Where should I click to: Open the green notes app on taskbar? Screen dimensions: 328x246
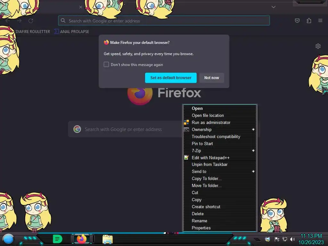point(58,239)
